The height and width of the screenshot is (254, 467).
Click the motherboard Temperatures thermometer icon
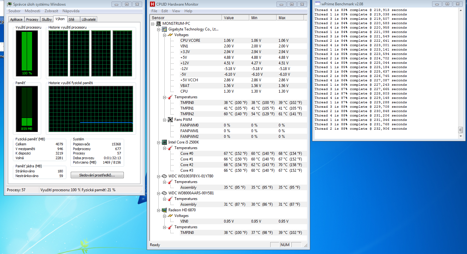170,97
